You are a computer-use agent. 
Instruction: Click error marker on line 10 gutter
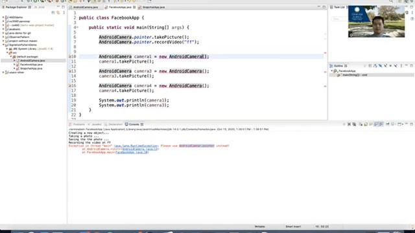tap(70, 56)
